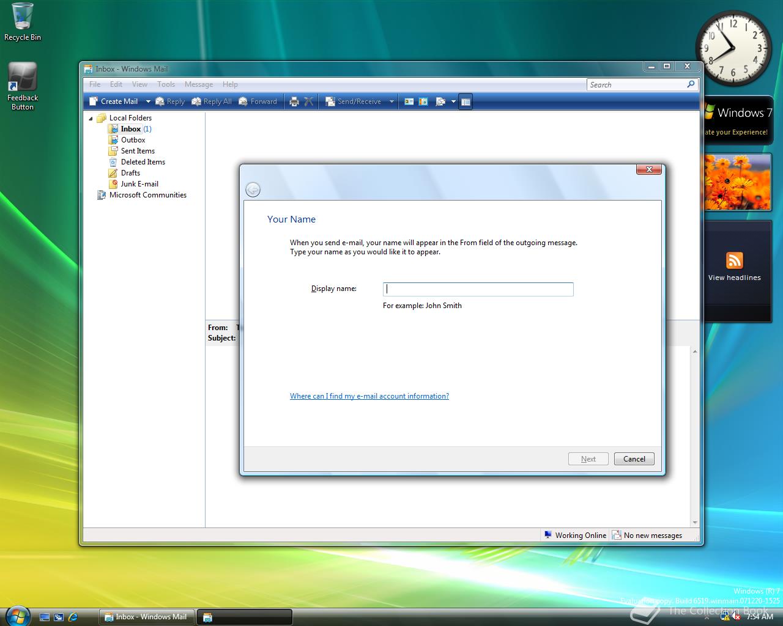Click the Working Online status entry

pos(575,536)
